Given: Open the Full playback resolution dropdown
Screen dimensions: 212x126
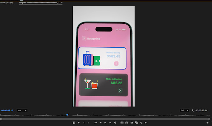Looking at the screenshot, I should (x=185, y=110).
